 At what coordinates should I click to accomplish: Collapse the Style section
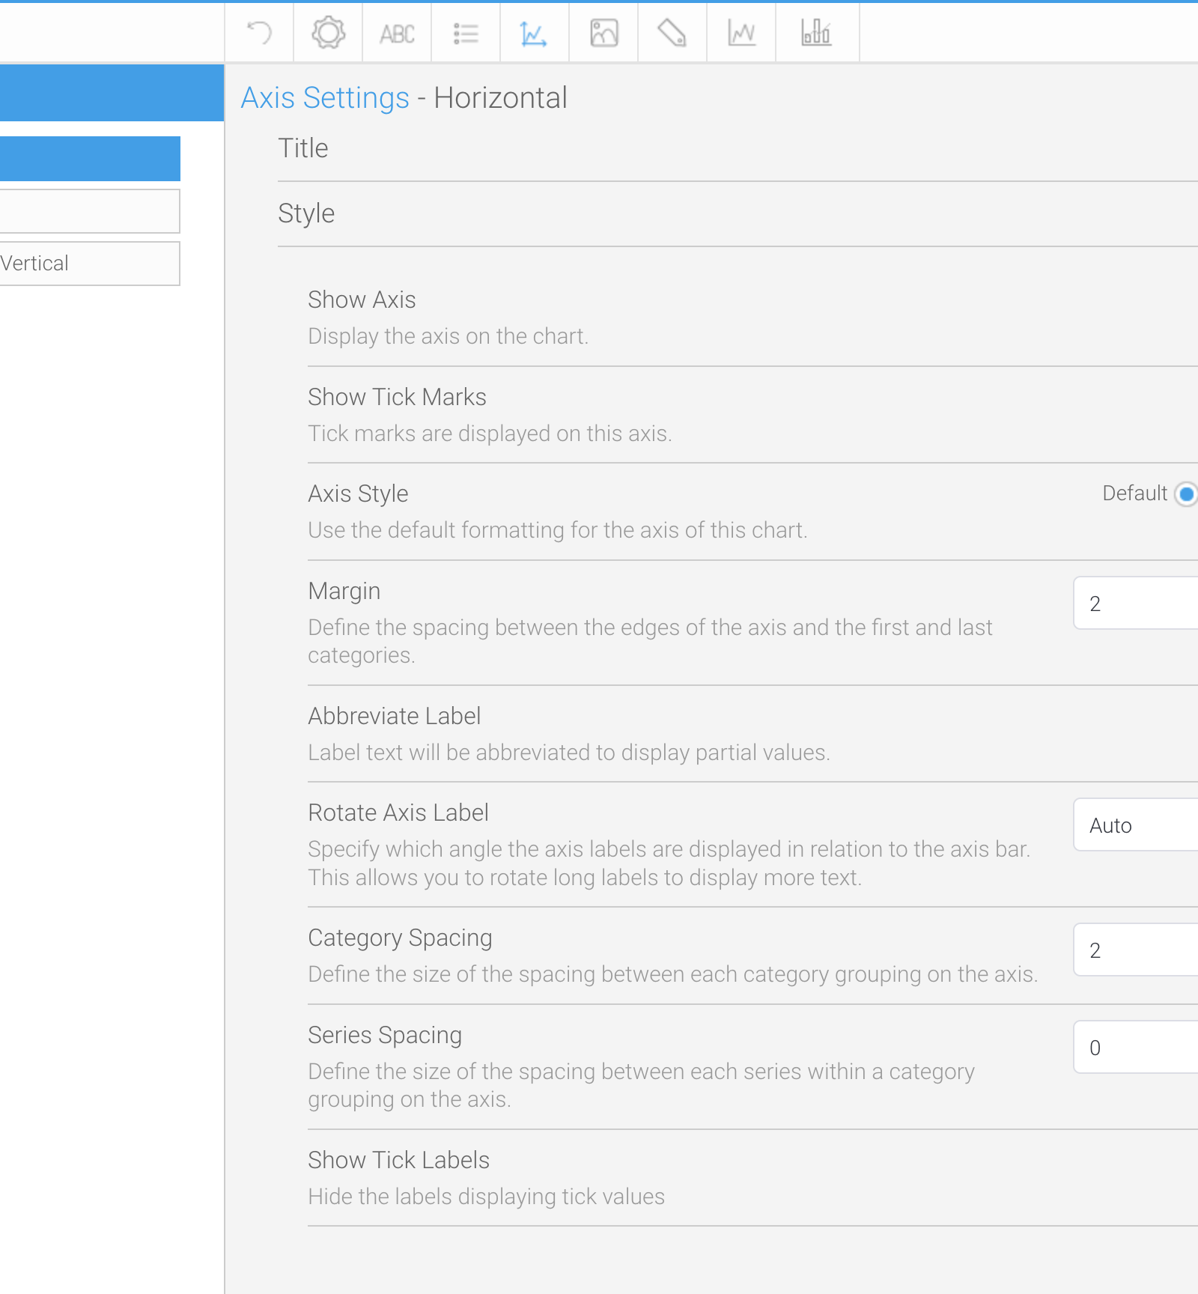pyautogui.click(x=306, y=213)
